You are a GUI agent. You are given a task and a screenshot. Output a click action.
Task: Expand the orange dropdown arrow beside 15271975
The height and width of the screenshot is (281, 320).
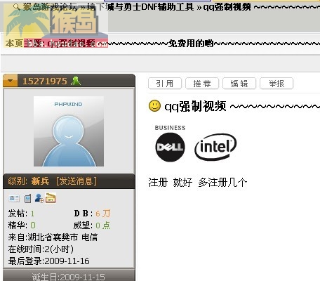[10, 81]
